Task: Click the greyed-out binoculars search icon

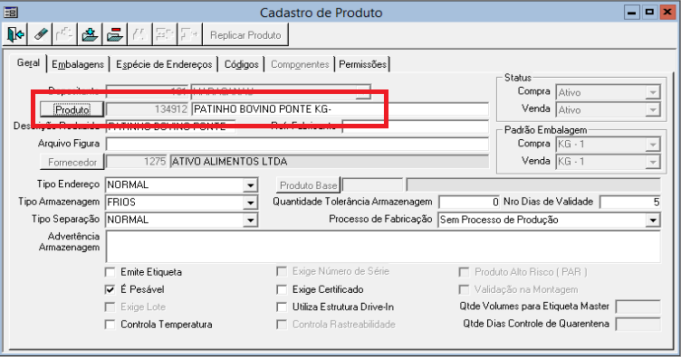Action: click(139, 34)
